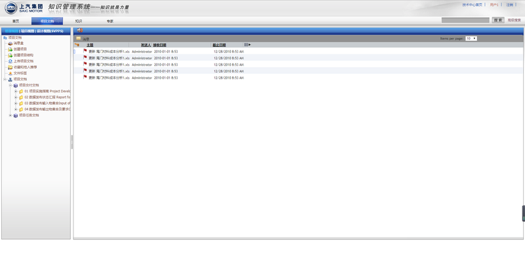525x253 pixels.
Task: Click the 搜索 search button
Action: 498,20
